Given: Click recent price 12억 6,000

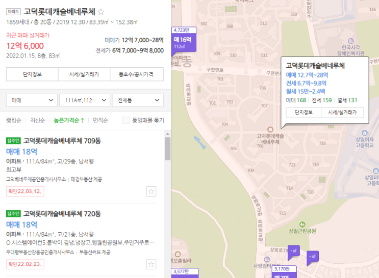Looking at the screenshot, I should 25,46.
